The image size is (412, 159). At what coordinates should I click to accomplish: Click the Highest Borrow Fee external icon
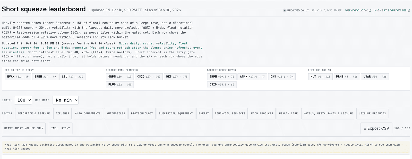(409, 11)
